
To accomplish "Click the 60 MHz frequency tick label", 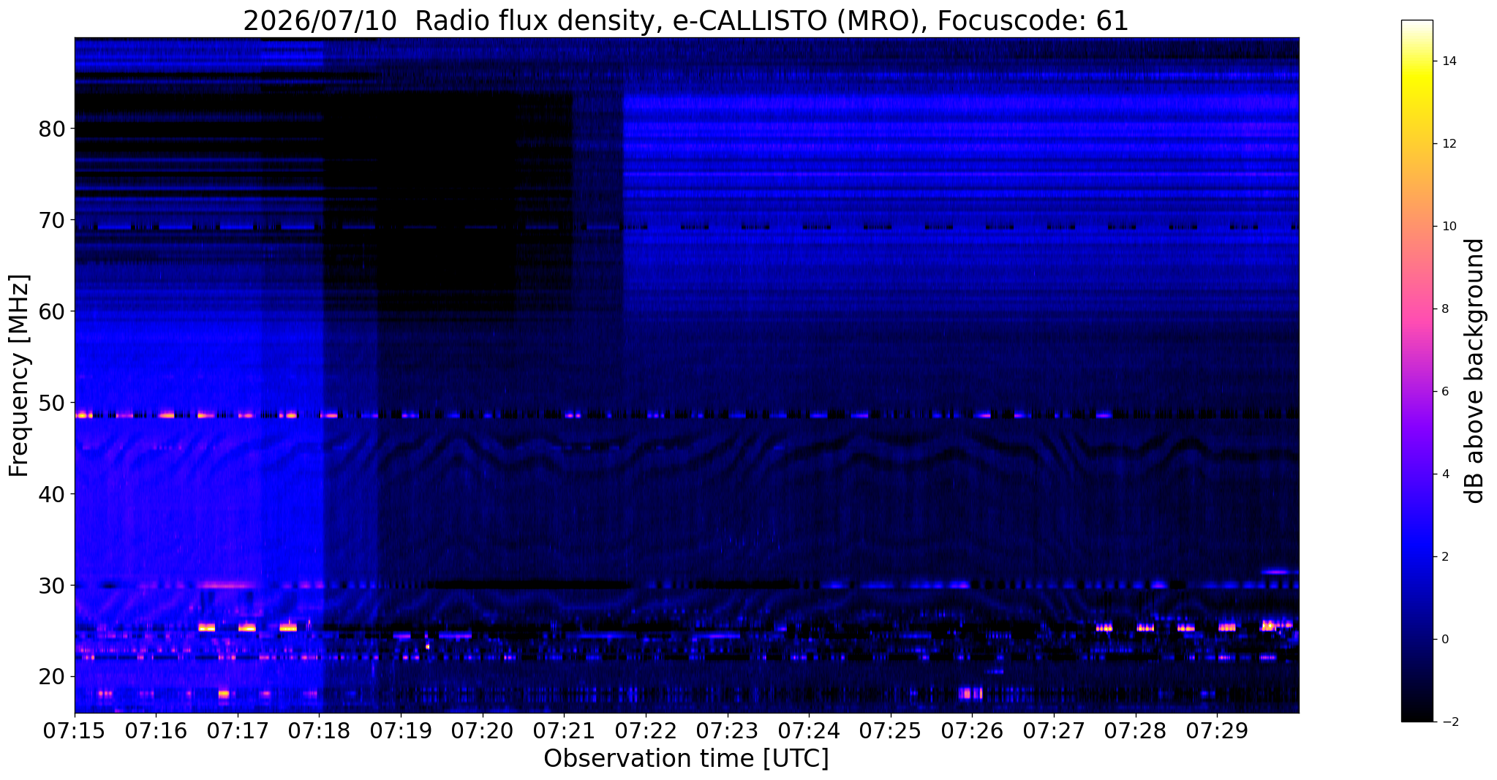I will 52,312.
